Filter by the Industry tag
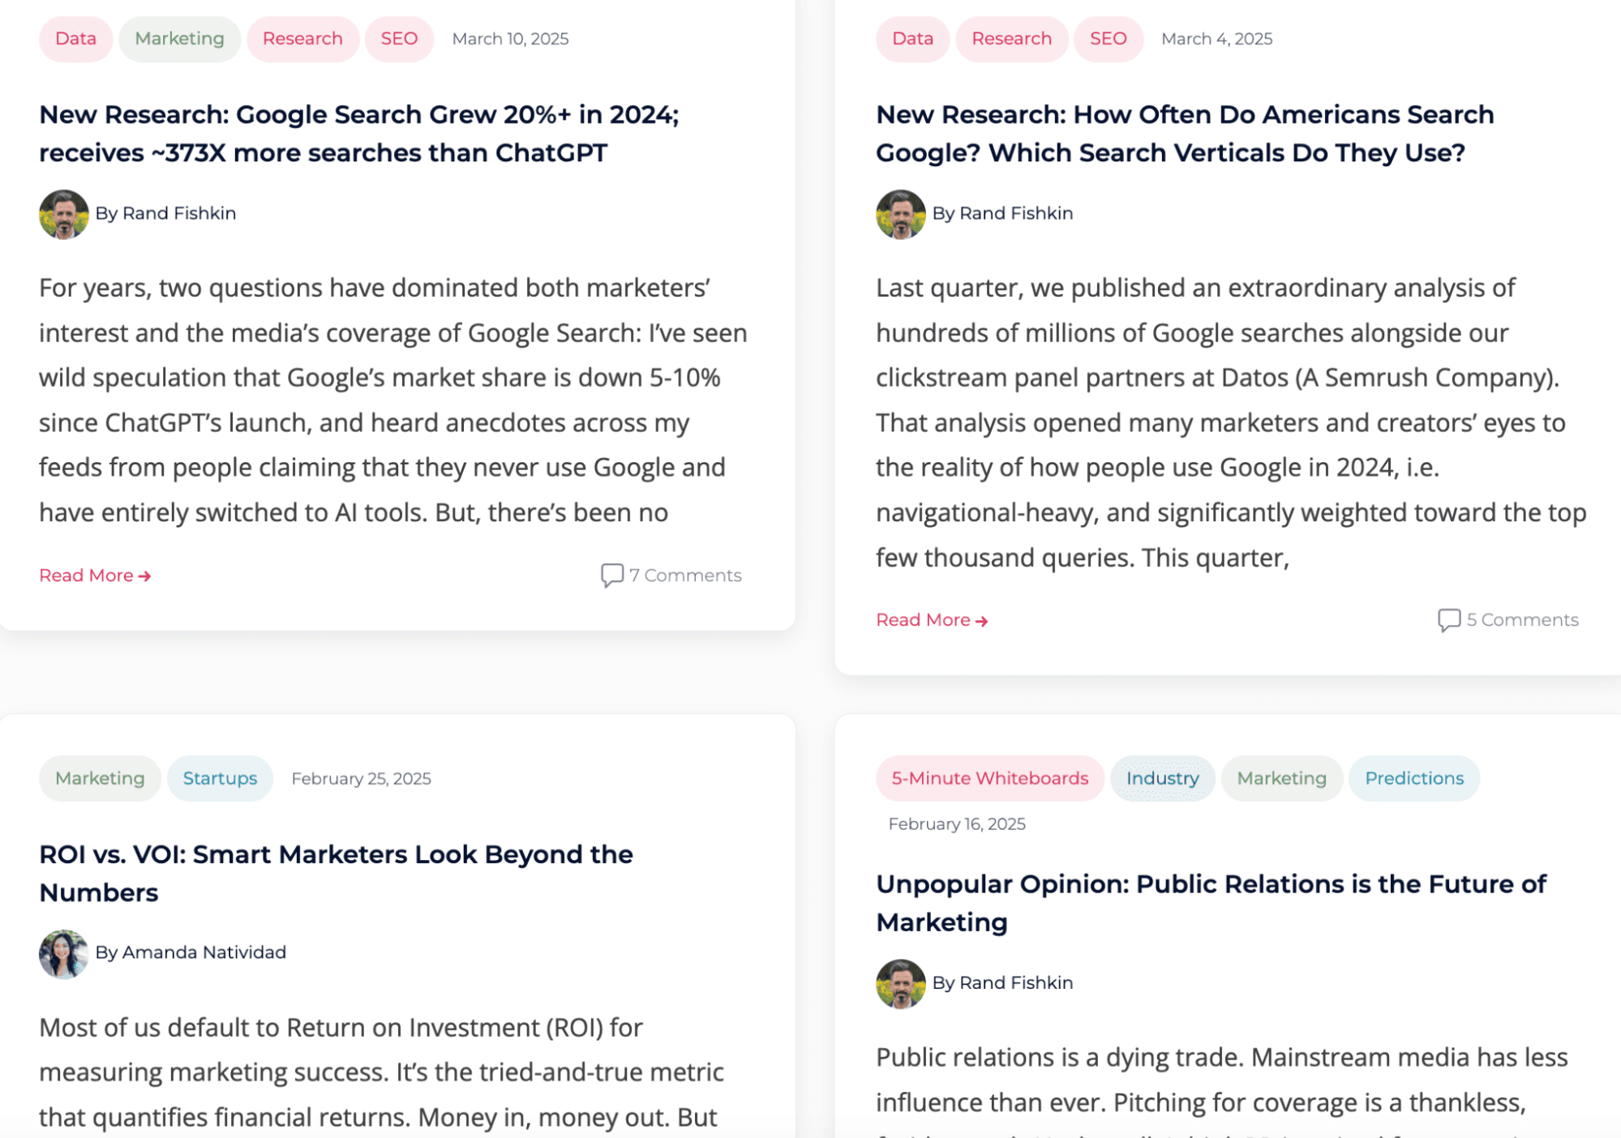 click(1162, 778)
